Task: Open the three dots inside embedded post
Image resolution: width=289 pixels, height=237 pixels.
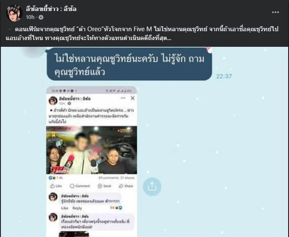Action: pyautogui.click(x=123, y=98)
